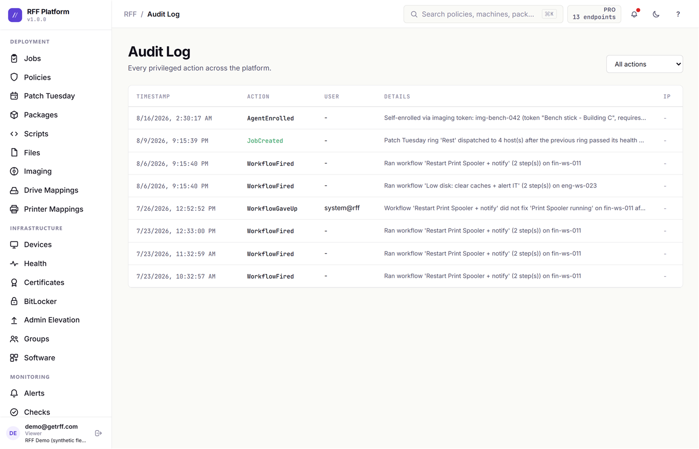Click the Health pulse icon
The image size is (699, 449).
coord(14,263)
